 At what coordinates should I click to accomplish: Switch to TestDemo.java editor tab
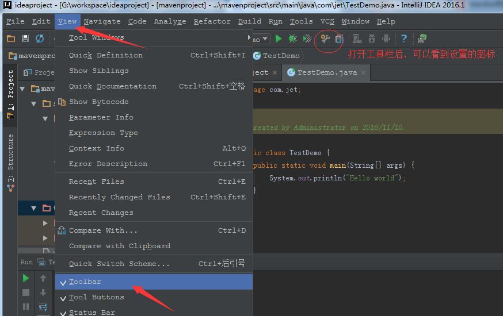coord(327,72)
